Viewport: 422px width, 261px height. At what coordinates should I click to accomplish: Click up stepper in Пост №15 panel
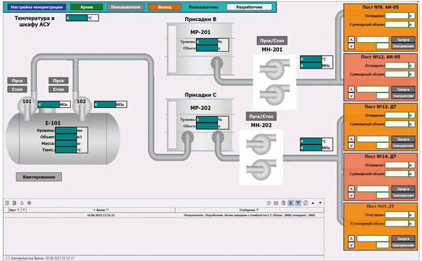click(x=351, y=239)
